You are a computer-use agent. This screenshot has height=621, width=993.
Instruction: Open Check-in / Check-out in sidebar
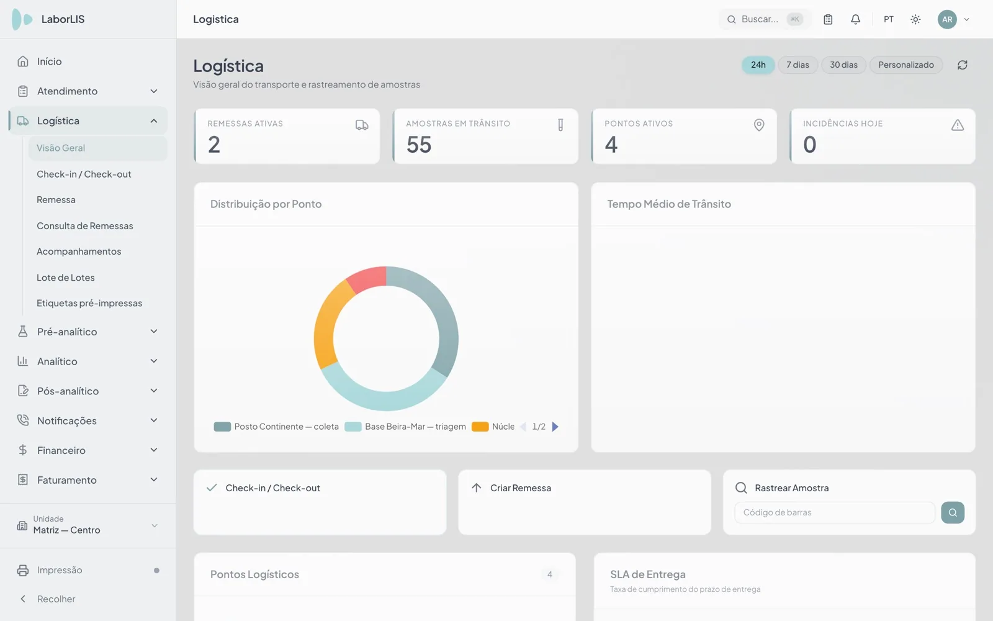(98, 174)
